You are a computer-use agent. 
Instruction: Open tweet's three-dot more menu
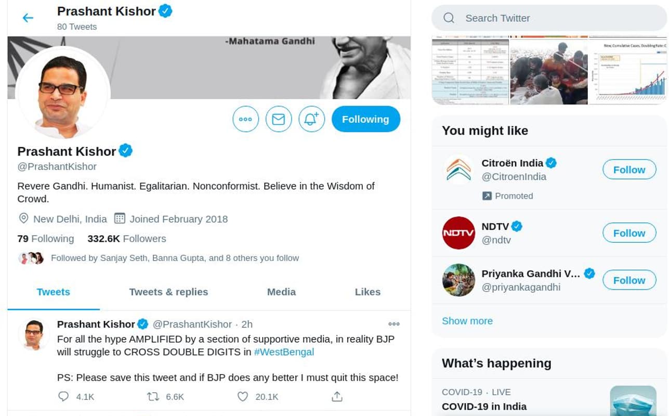394,324
